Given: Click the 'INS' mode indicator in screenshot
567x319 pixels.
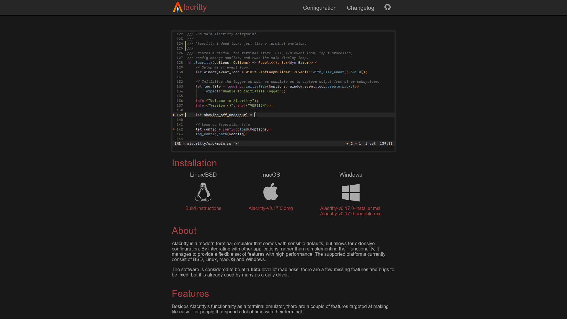Looking at the screenshot, I should (177, 144).
